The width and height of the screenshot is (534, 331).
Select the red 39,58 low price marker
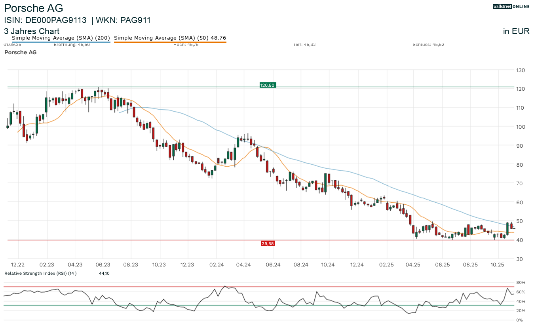tap(268, 243)
